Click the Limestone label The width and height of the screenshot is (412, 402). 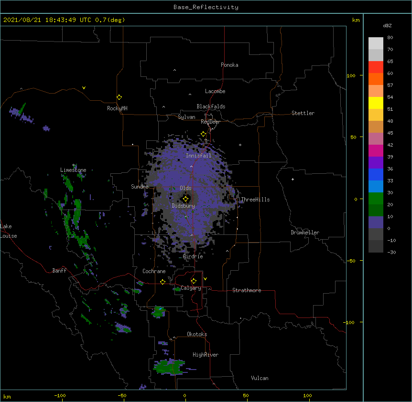tap(73, 170)
